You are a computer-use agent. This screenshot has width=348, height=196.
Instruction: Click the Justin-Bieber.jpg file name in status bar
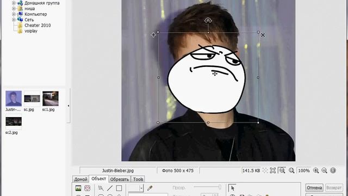118,170
